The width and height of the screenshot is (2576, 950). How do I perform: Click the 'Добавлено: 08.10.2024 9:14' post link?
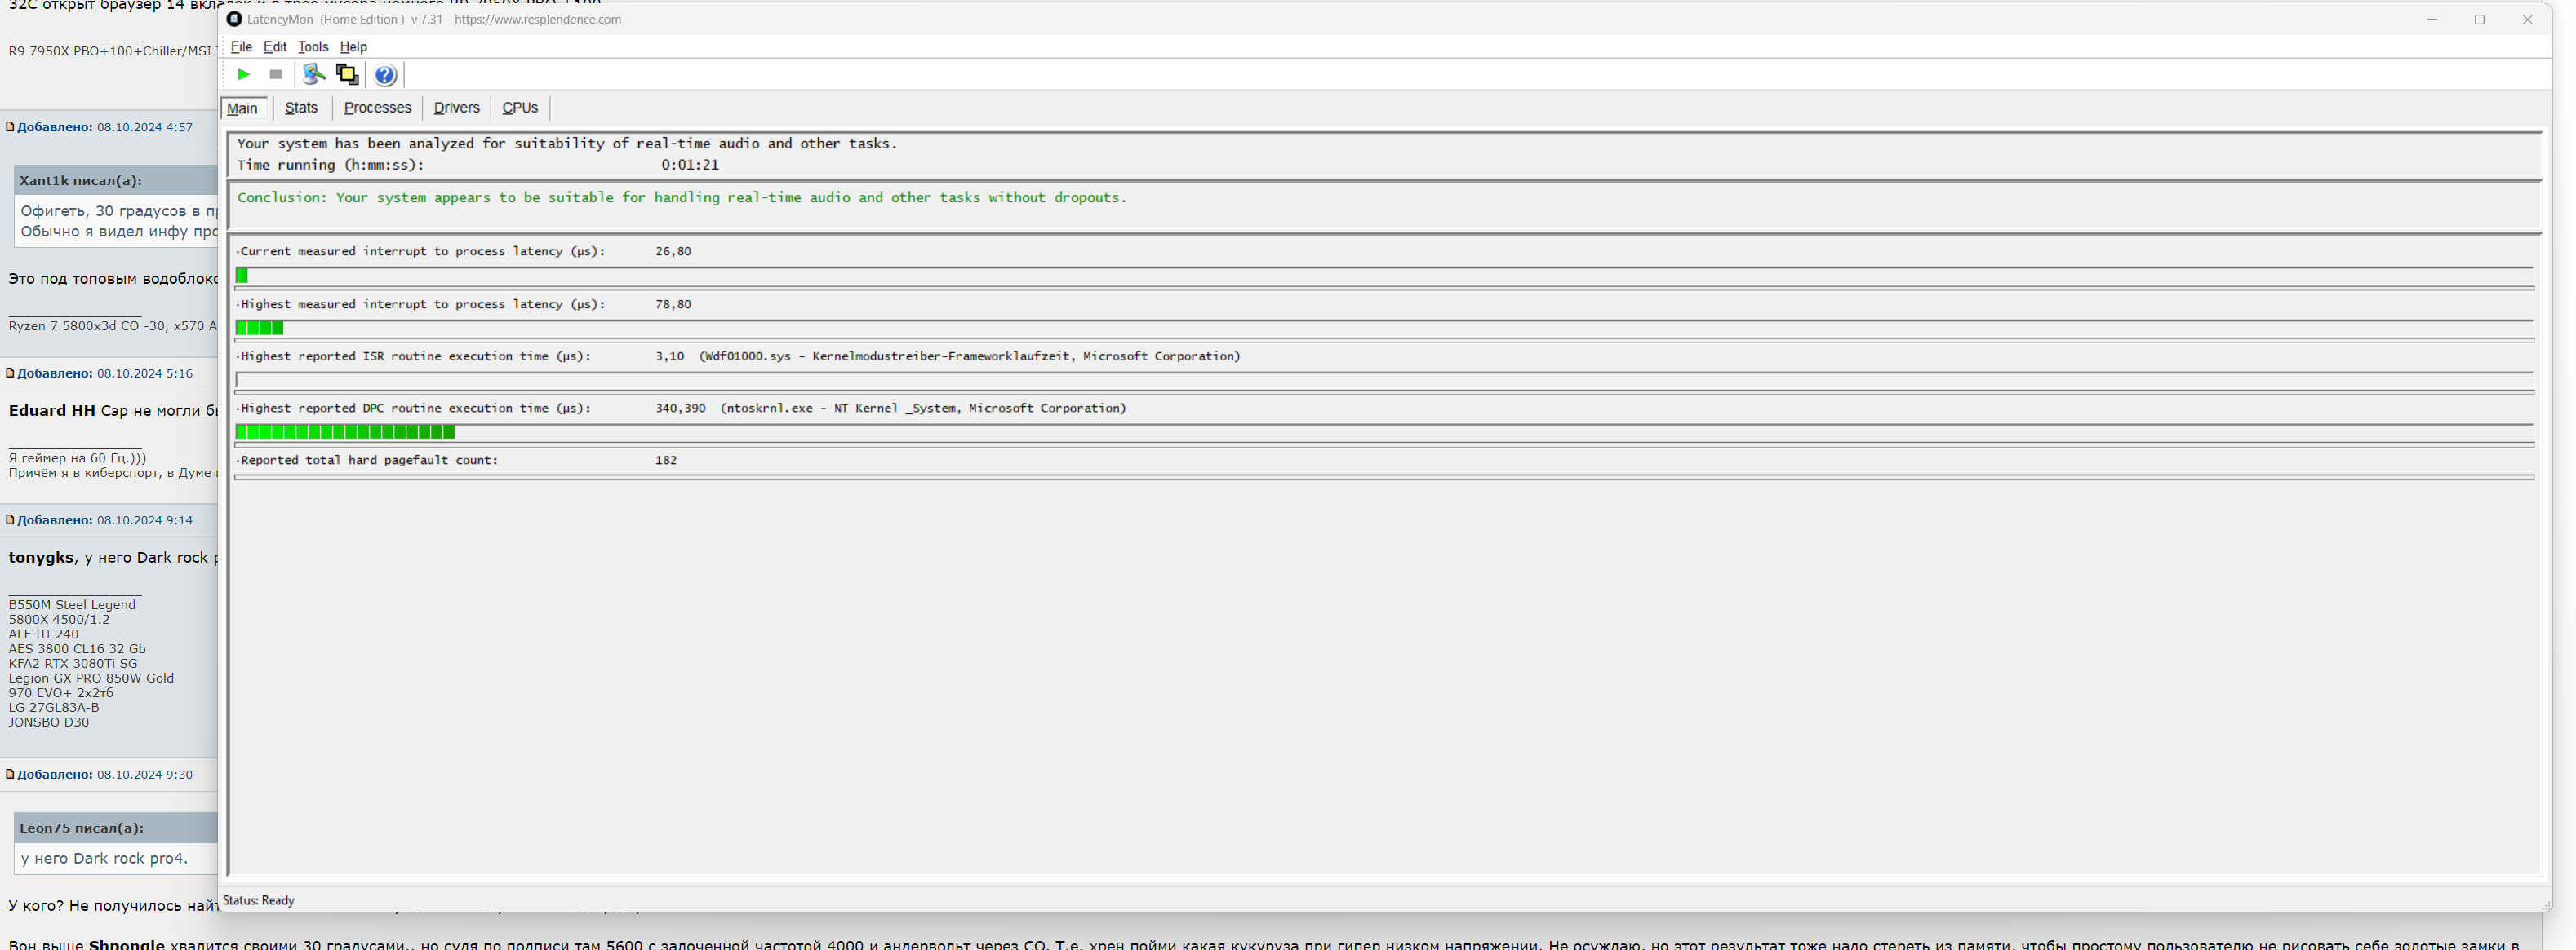tap(104, 520)
